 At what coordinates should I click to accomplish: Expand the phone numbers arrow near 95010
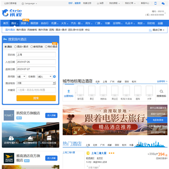[x=165, y=13]
